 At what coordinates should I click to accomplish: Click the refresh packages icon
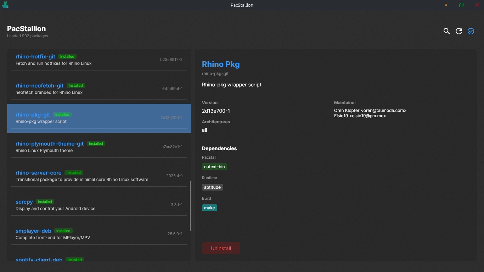459,31
